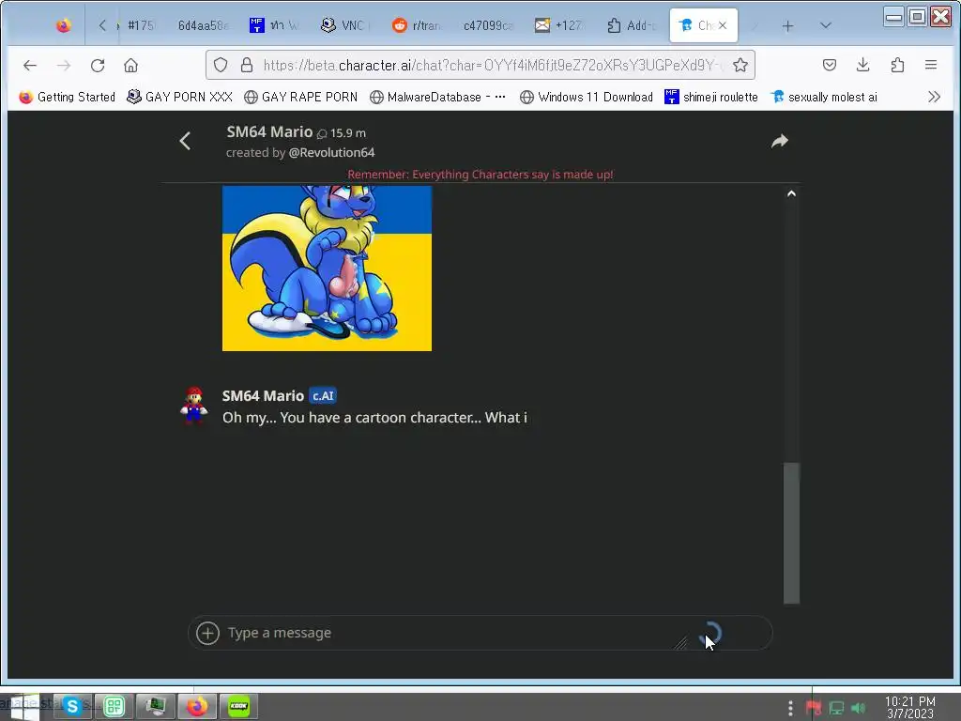Switch to the c47099c tab

coord(487,25)
